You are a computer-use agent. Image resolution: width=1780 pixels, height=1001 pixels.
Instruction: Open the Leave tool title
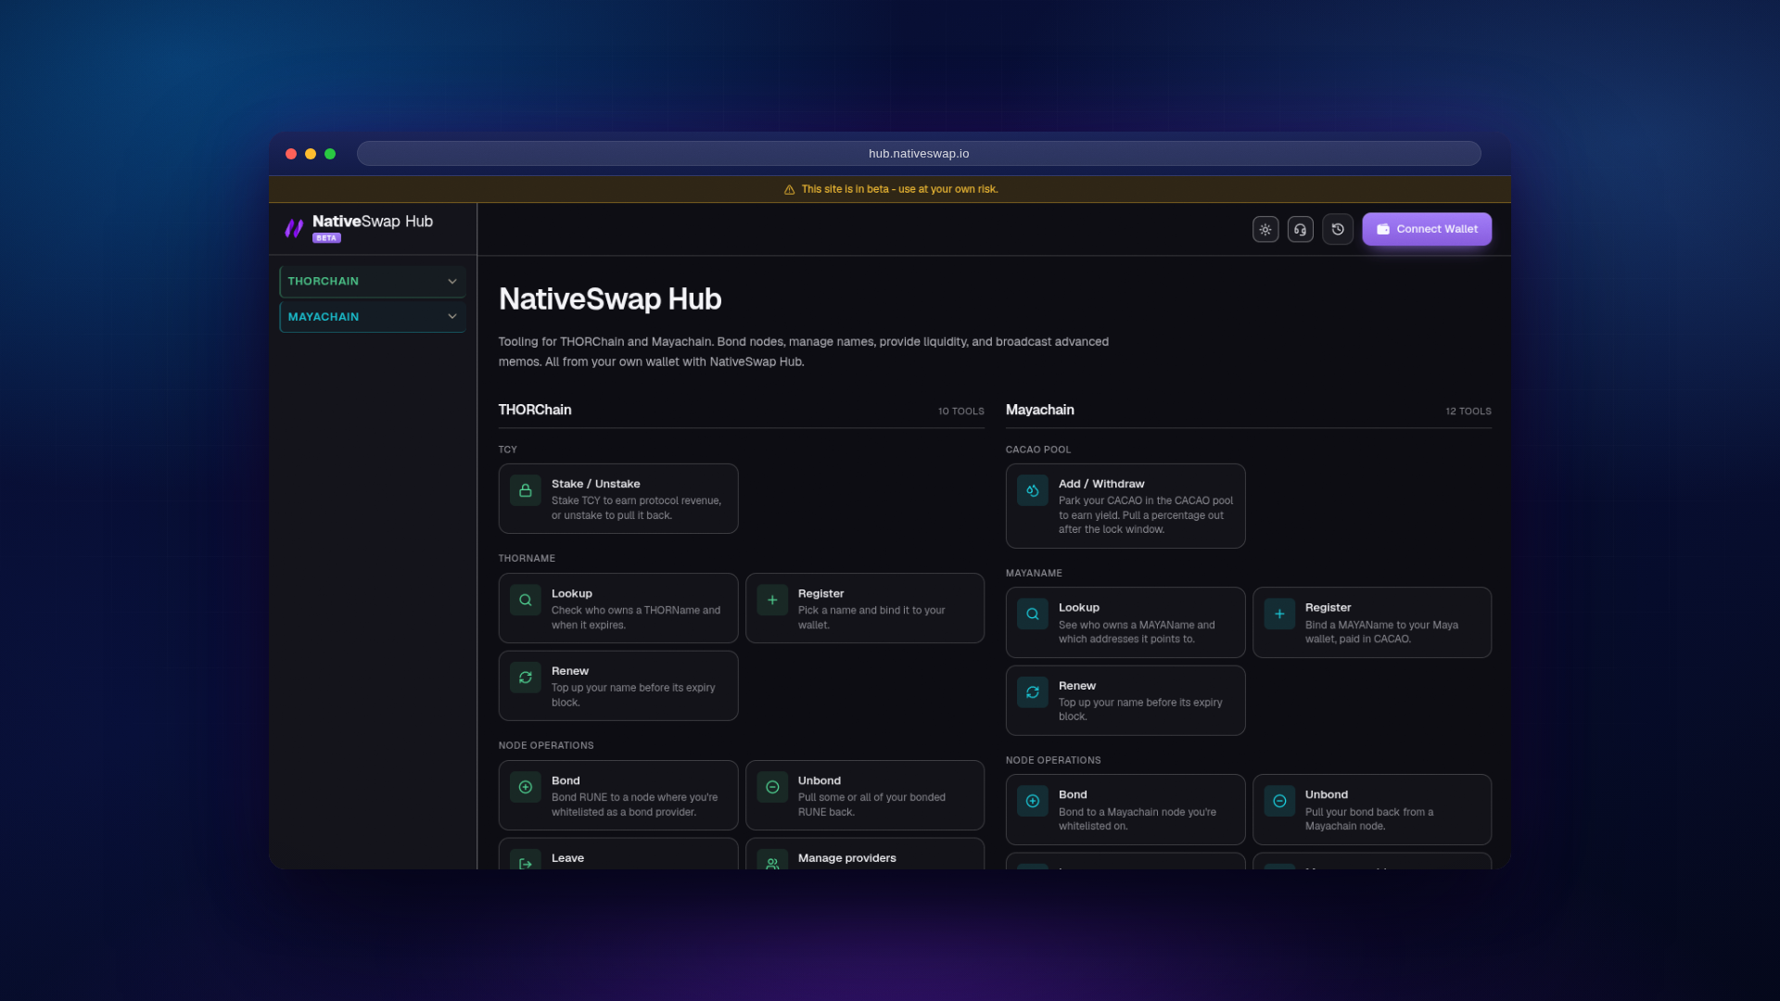567,858
